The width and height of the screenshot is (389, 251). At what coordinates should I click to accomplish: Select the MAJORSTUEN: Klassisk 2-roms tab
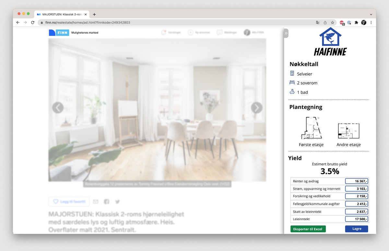(62, 14)
